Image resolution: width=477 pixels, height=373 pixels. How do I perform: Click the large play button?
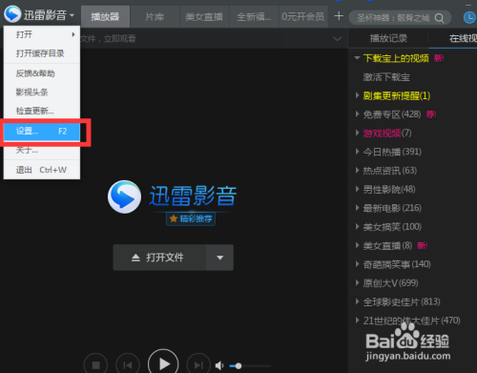[x=163, y=363]
